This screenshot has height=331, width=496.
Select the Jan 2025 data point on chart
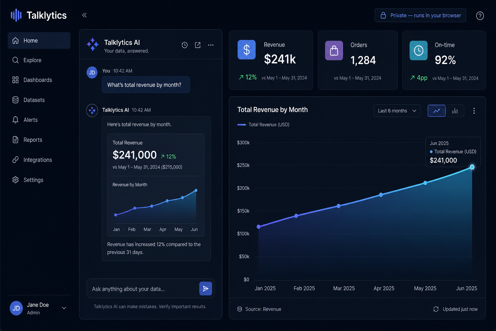(x=259, y=227)
